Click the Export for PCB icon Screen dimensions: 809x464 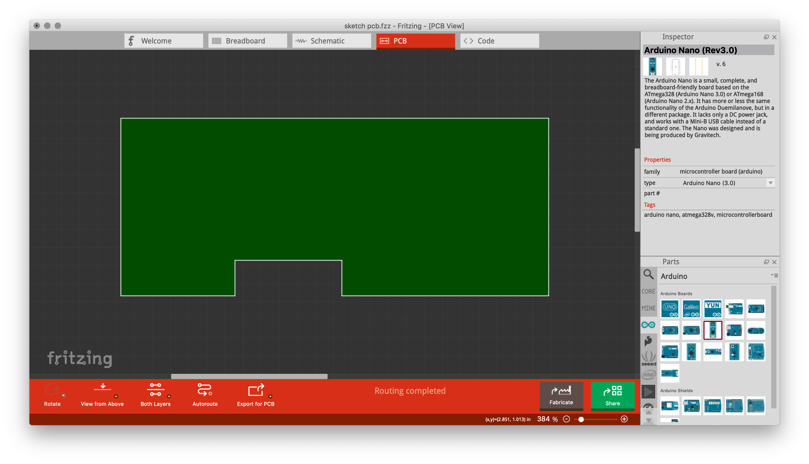pyautogui.click(x=256, y=390)
